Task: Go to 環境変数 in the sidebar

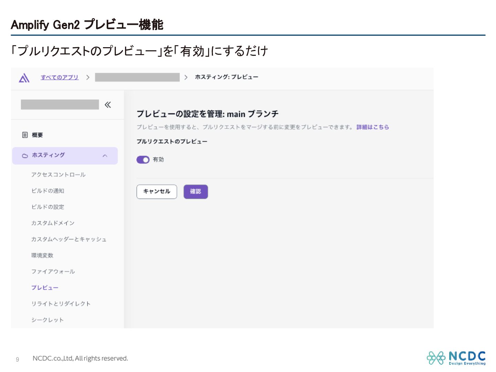Action: tap(42, 256)
